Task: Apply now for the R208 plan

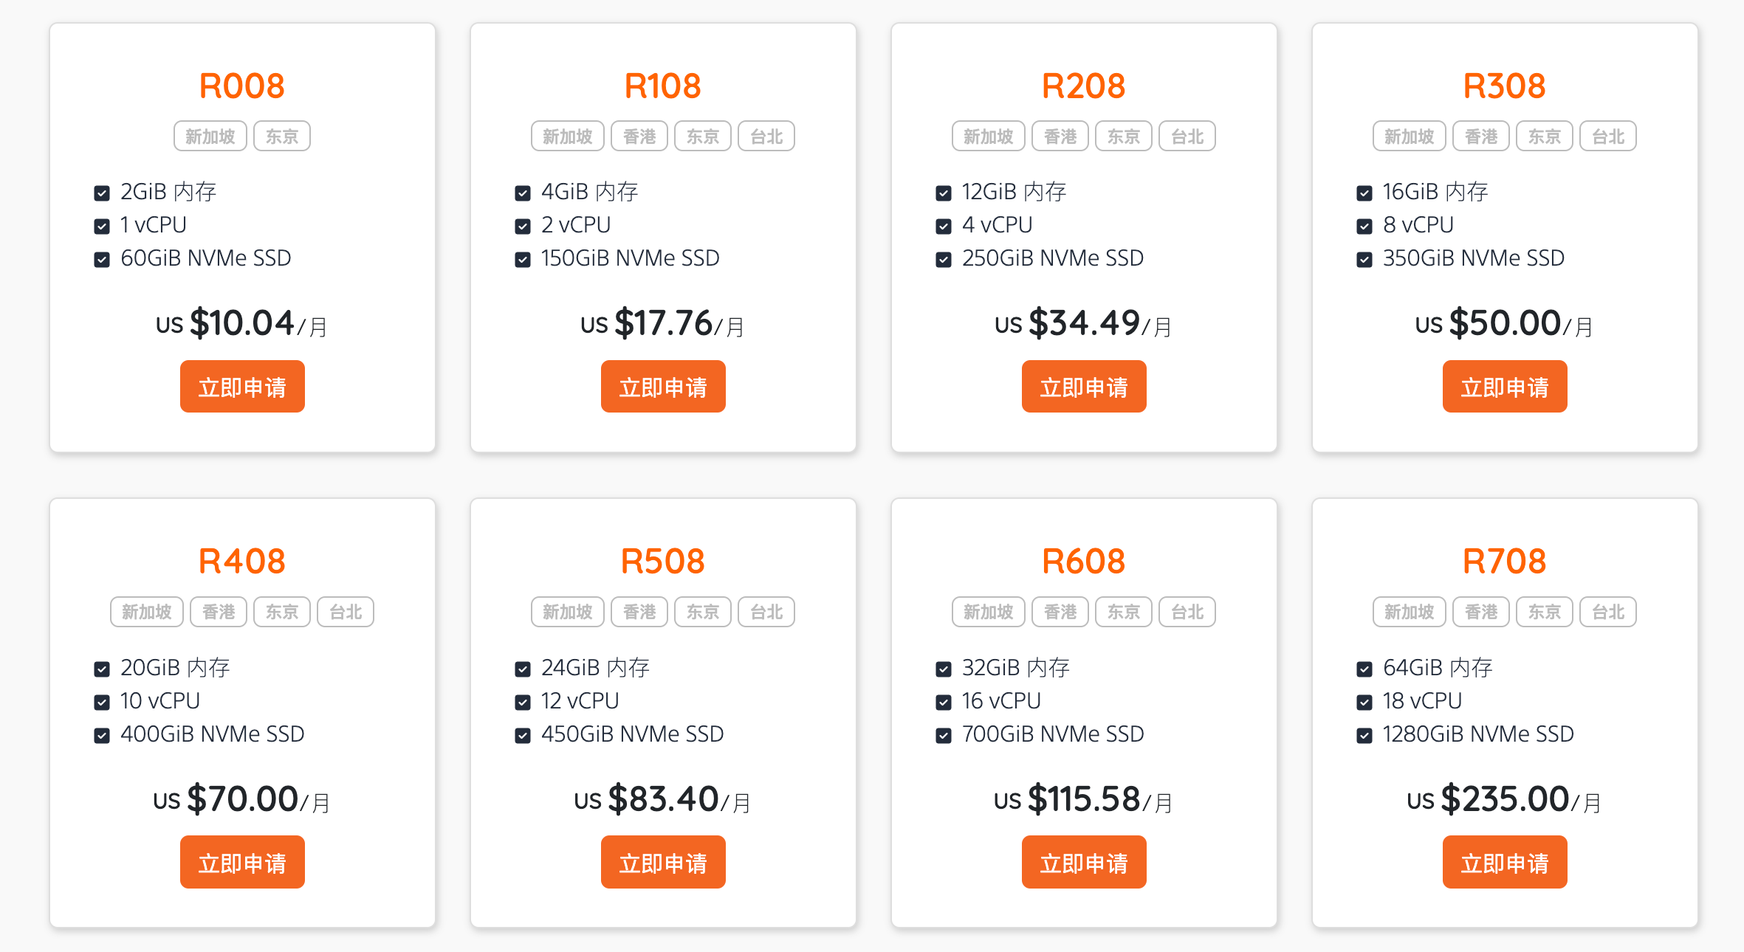Action: point(1084,387)
